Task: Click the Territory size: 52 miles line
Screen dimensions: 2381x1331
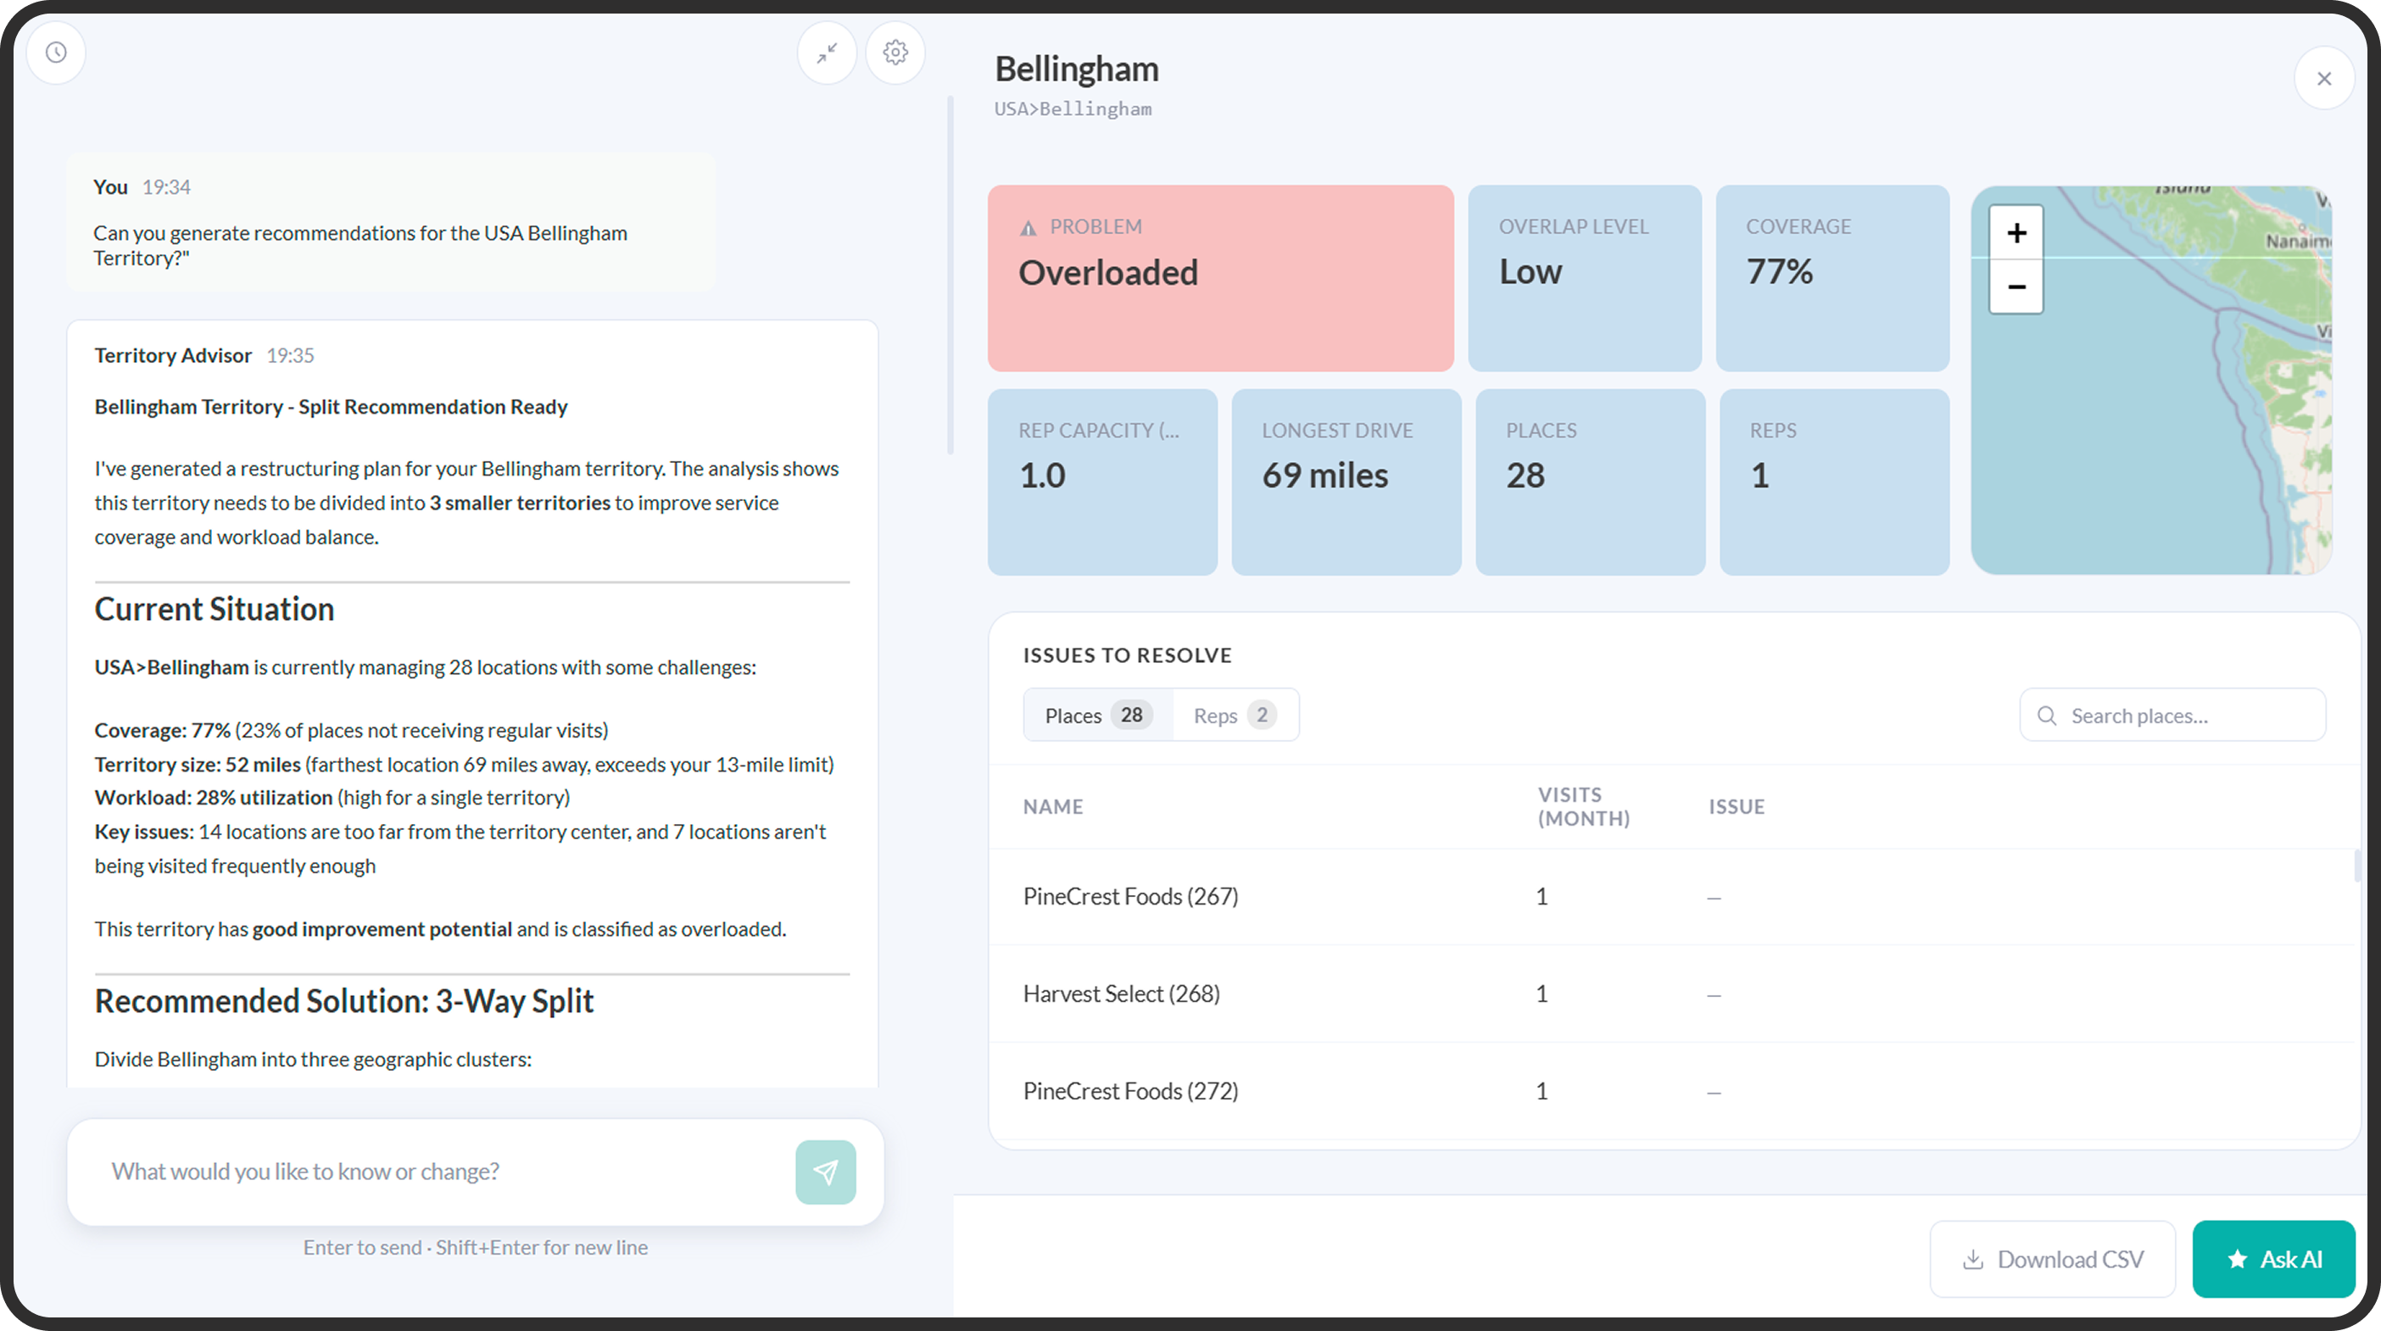Action: tap(464, 765)
